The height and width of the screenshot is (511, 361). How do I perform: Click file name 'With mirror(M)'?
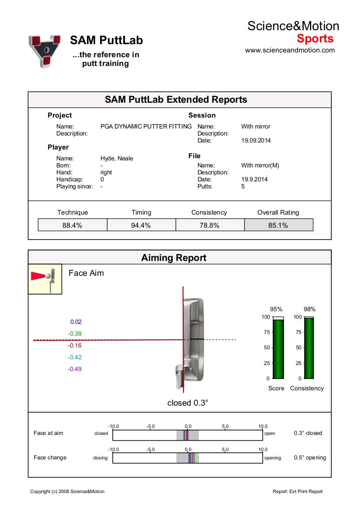(x=260, y=165)
